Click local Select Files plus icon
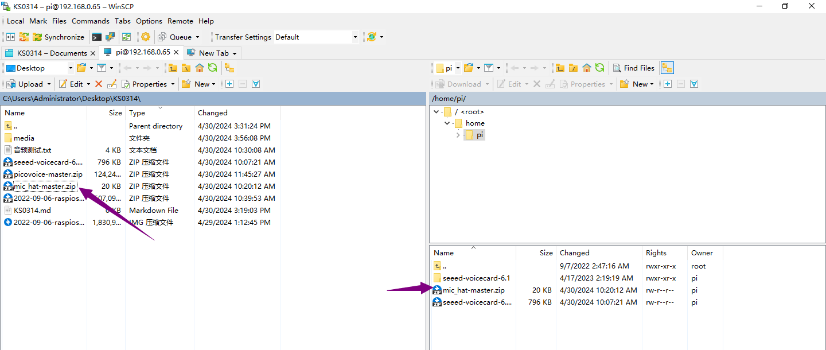The image size is (826, 350). [x=229, y=84]
